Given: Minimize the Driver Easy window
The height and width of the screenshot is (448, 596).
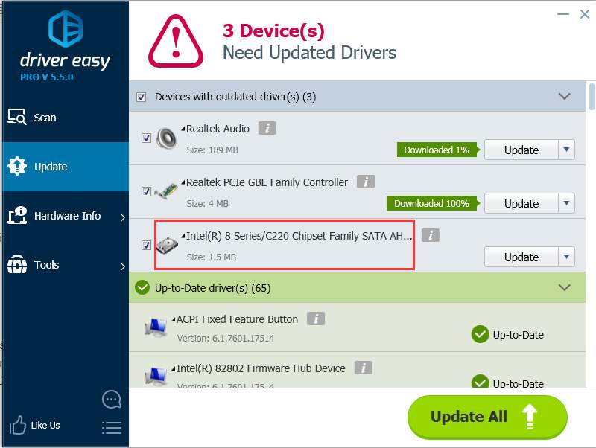Looking at the screenshot, I should [563, 14].
